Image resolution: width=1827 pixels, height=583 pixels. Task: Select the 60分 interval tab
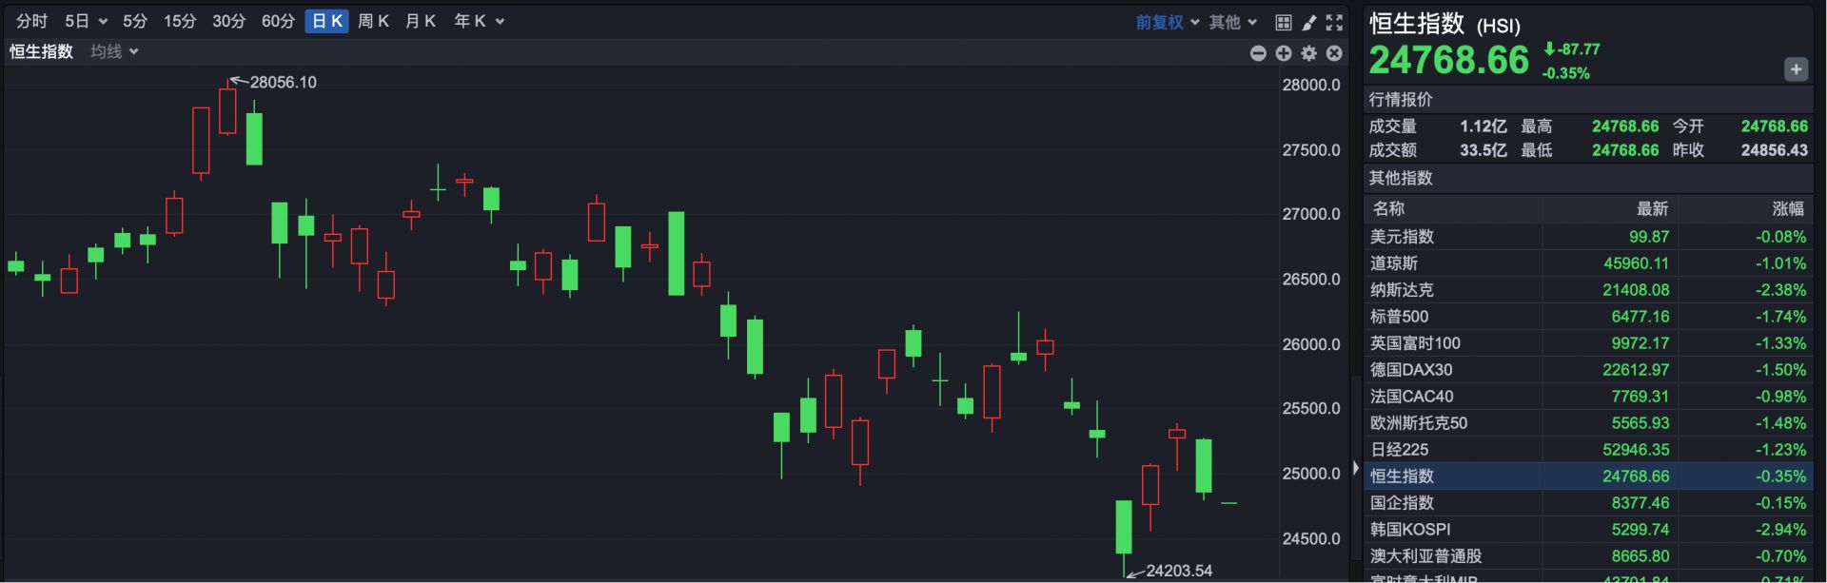pyautogui.click(x=278, y=21)
